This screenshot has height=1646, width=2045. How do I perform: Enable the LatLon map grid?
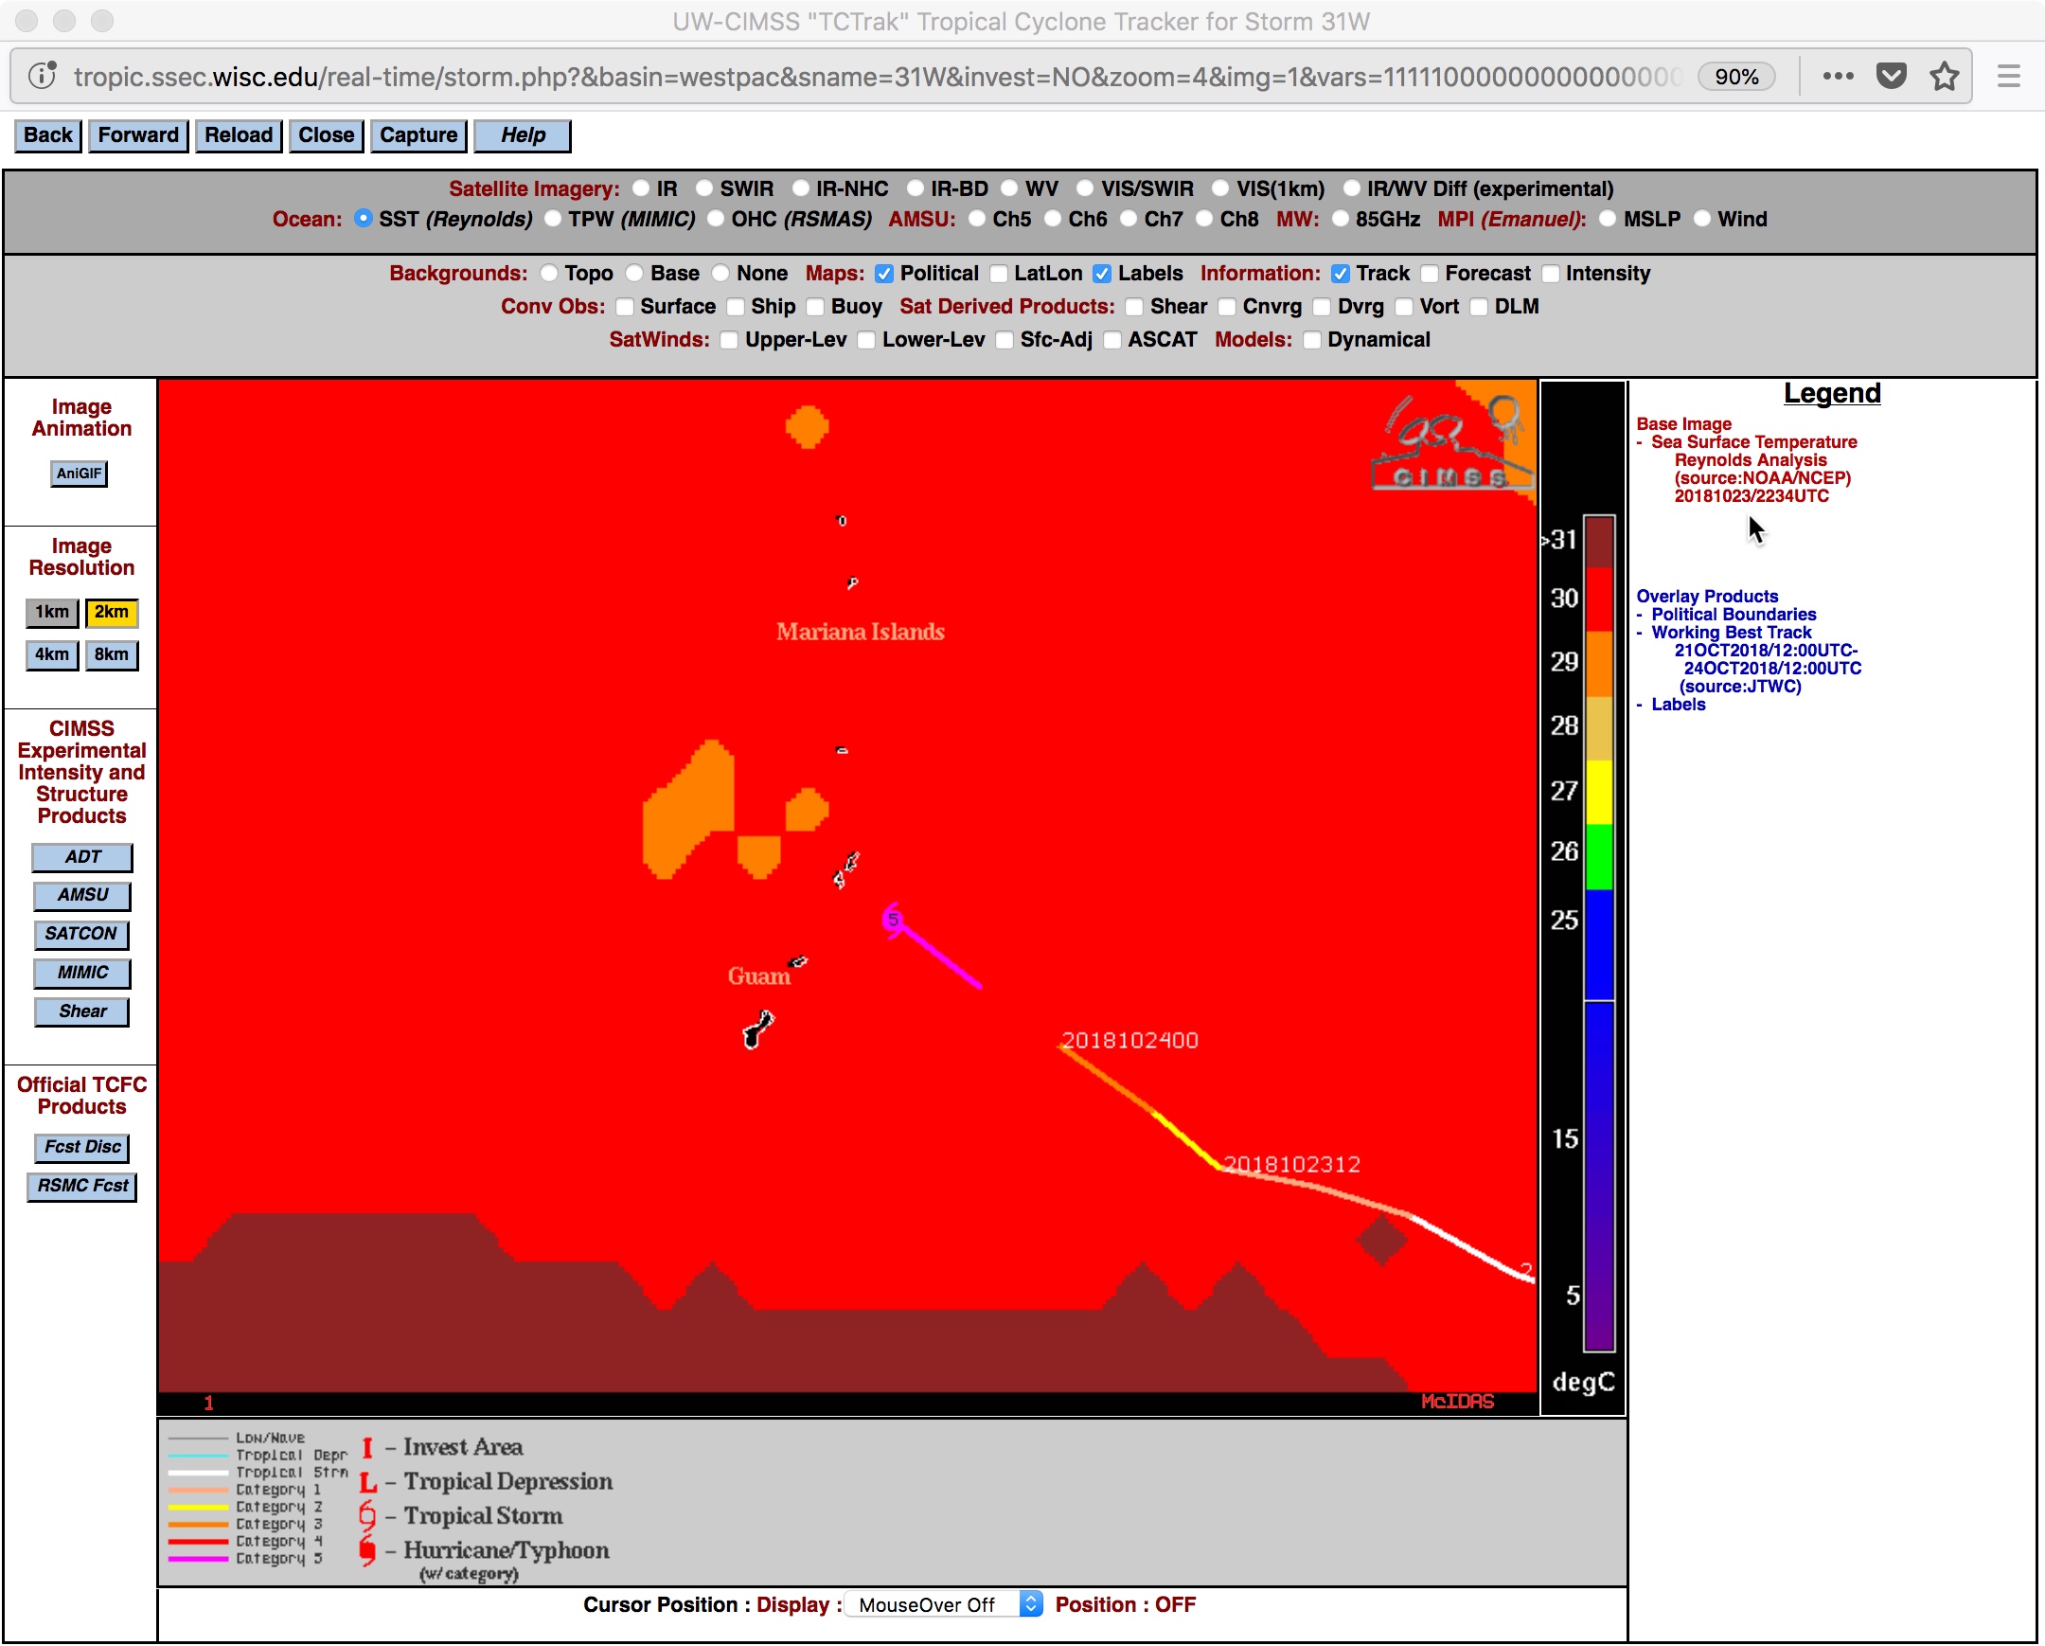pyautogui.click(x=999, y=273)
